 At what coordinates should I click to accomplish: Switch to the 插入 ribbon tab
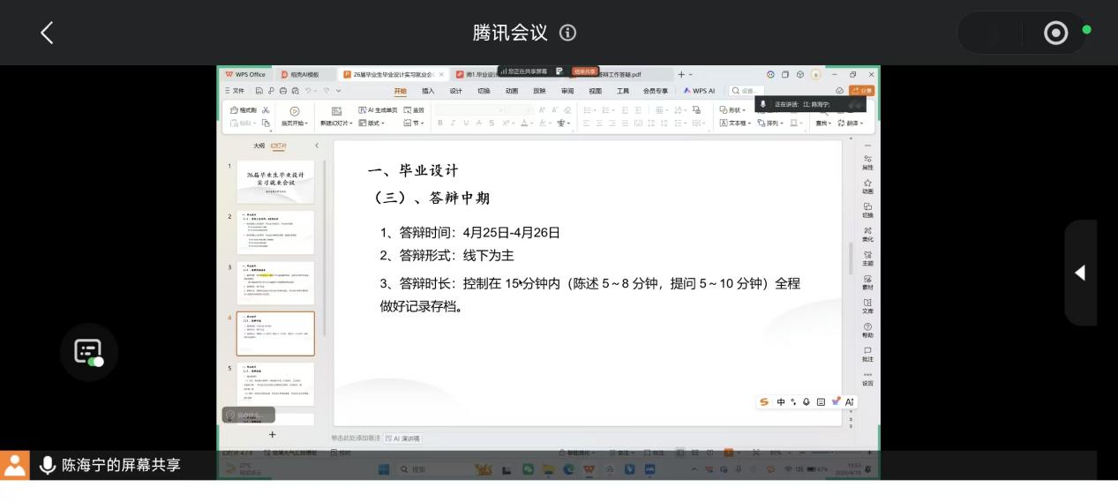428,91
